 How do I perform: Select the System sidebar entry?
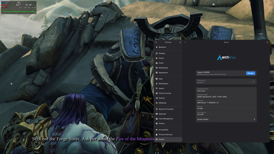pos(168,139)
